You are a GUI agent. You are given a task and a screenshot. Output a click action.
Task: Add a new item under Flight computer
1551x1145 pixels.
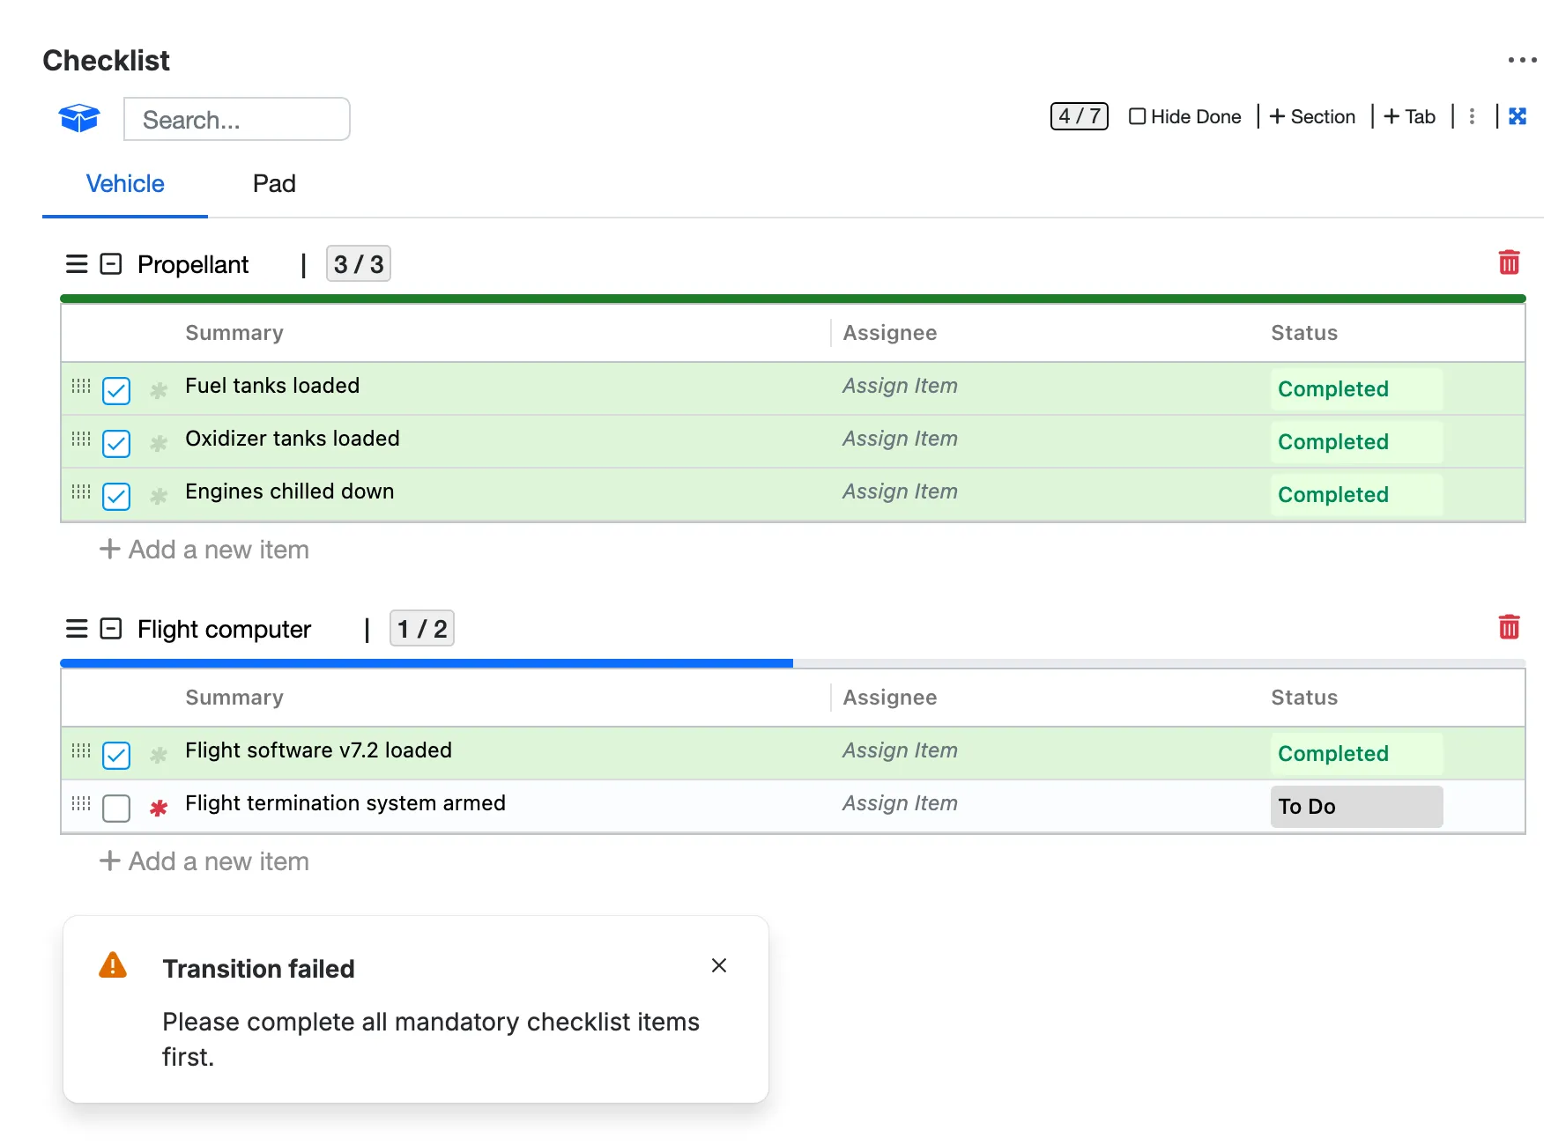[x=204, y=861]
